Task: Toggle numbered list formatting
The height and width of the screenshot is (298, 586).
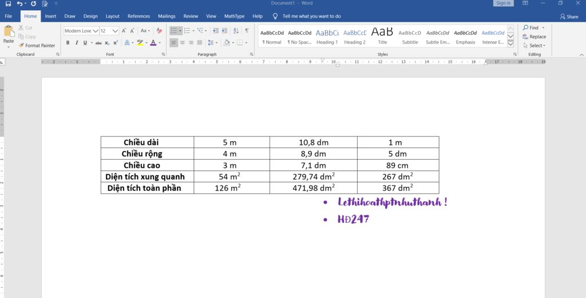Action: click(187, 31)
